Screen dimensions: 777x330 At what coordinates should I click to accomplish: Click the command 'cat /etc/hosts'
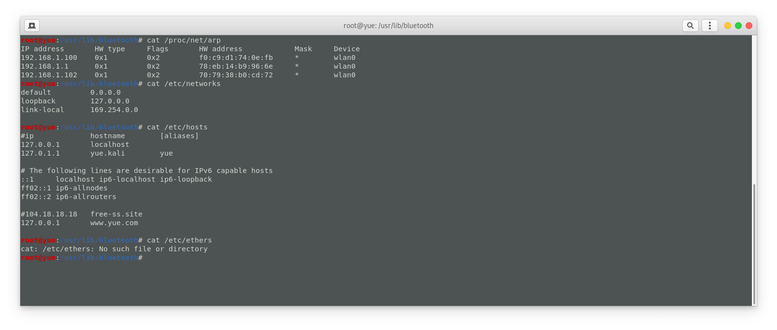pyautogui.click(x=177, y=127)
